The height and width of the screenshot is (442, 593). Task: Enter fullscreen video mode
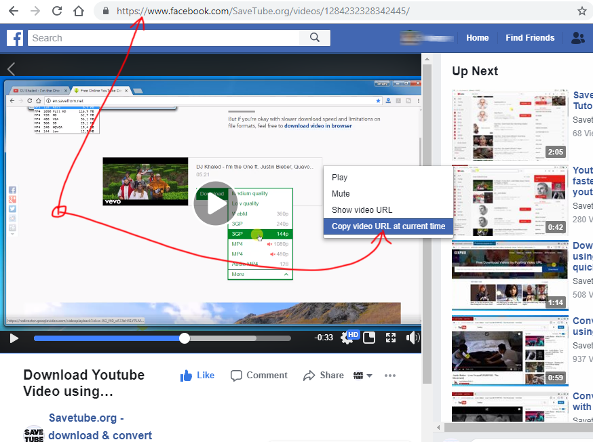pyautogui.click(x=391, y=338)
